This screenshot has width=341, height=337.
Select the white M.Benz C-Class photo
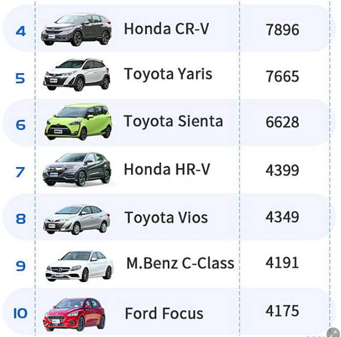(79, 266)
